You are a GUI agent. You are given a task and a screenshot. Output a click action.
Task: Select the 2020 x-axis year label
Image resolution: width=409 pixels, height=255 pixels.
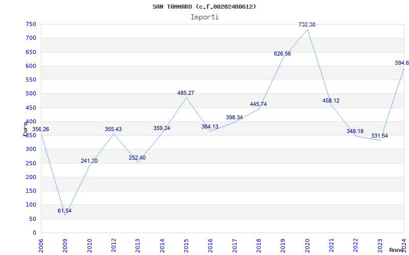(307, 246)
